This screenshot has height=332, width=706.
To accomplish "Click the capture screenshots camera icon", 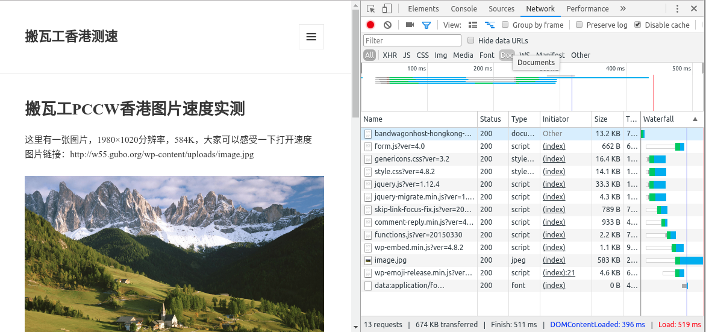I will click(x=410, y=25).
